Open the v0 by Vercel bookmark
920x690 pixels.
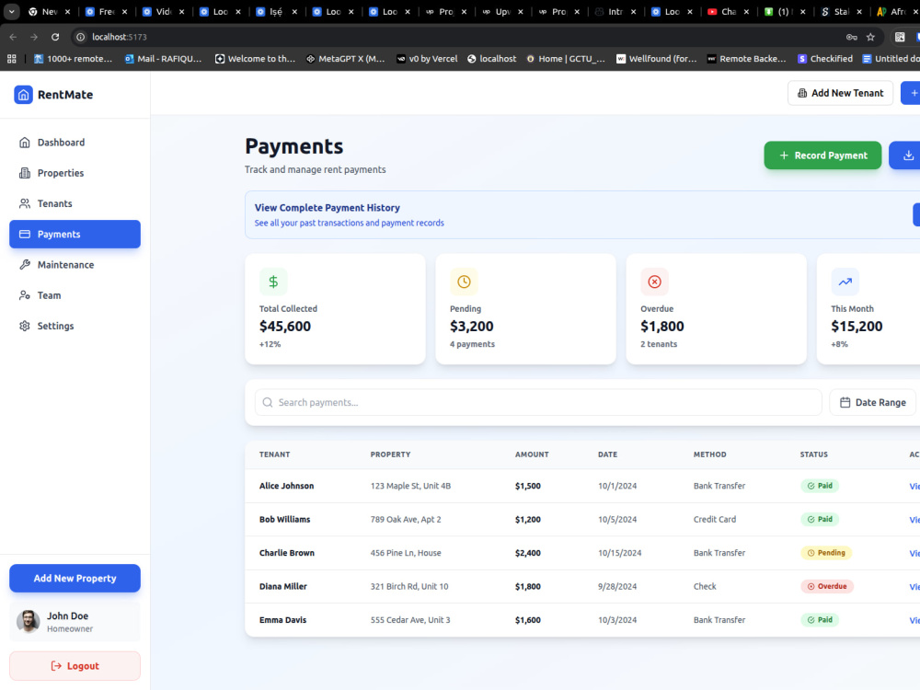427,59
